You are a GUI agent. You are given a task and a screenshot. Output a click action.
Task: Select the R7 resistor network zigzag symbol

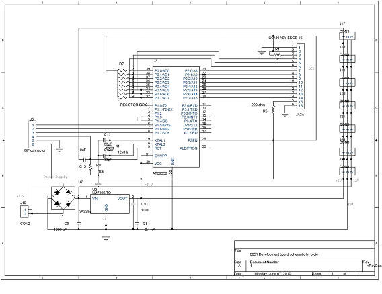click(123, 84)
